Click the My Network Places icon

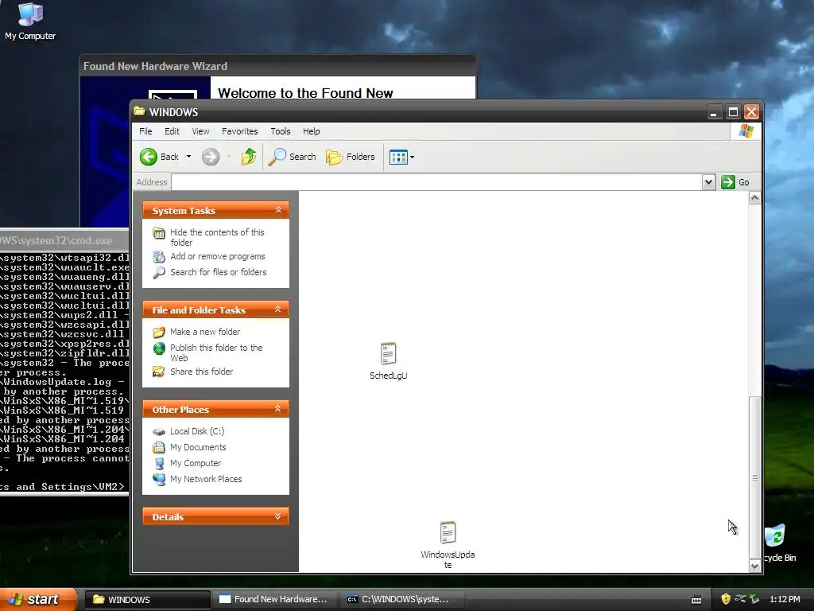point(159,479)
